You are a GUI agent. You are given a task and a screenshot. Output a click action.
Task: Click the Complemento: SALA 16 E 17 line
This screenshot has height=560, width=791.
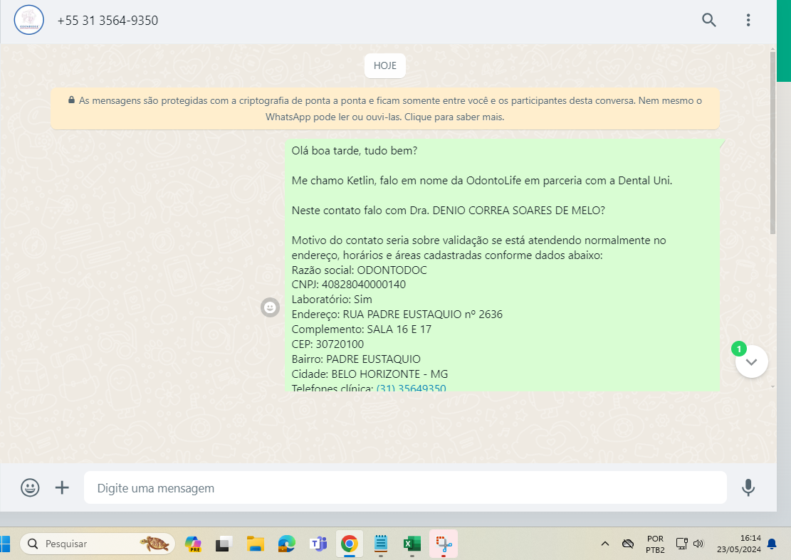click(x=361, y=329)
